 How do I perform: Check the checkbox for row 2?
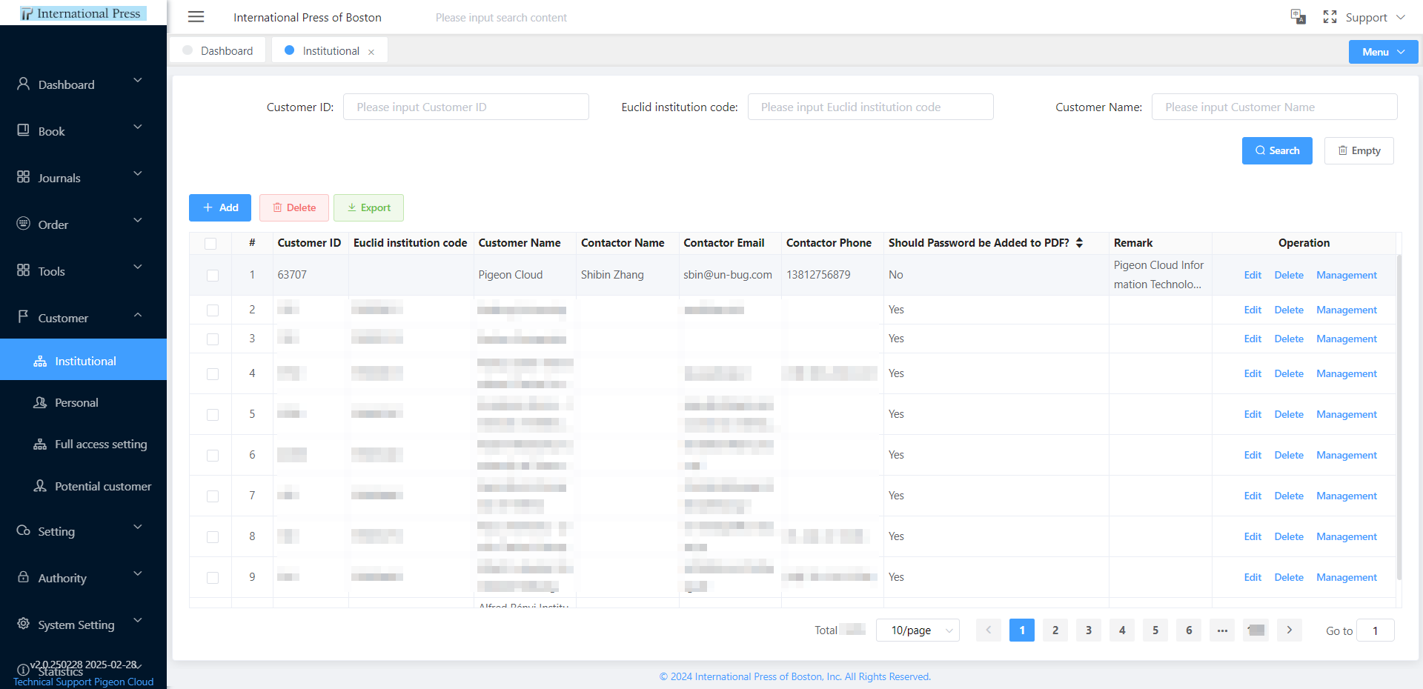coord(213,310)
